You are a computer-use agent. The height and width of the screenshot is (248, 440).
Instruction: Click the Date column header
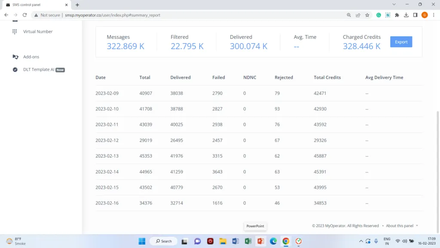click(101, 77)
